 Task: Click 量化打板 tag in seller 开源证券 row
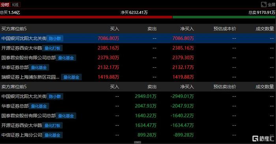pyautogui.click(x=52, y=126)
